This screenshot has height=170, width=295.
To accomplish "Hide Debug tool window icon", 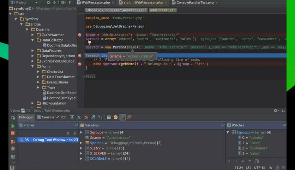I will [283, 111].
